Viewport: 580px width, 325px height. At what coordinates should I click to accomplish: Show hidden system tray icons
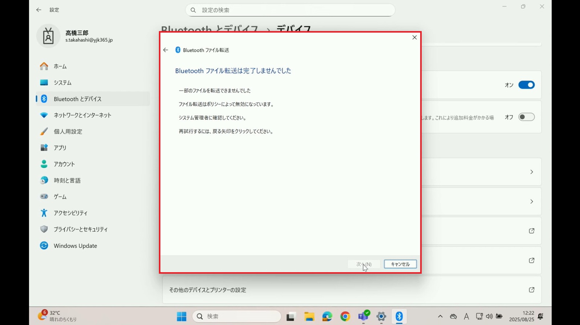(x=440, y=316)
